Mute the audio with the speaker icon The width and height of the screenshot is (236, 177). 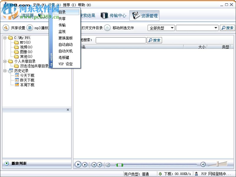click(x=203, y=164)
